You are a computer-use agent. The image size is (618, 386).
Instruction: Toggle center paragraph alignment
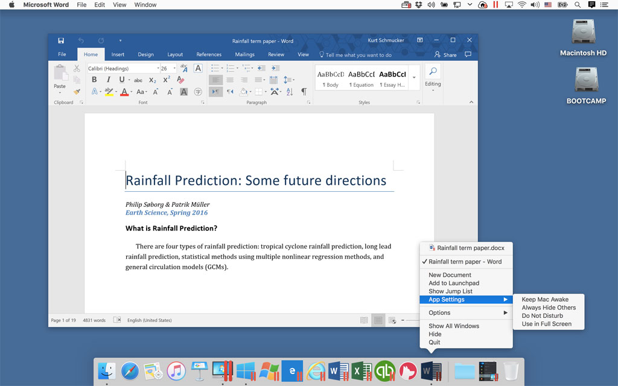[x=230, y=80]
